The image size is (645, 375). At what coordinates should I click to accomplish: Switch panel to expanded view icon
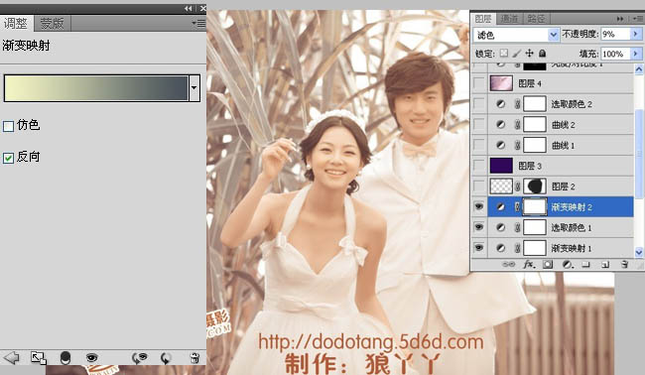point(39,358)
